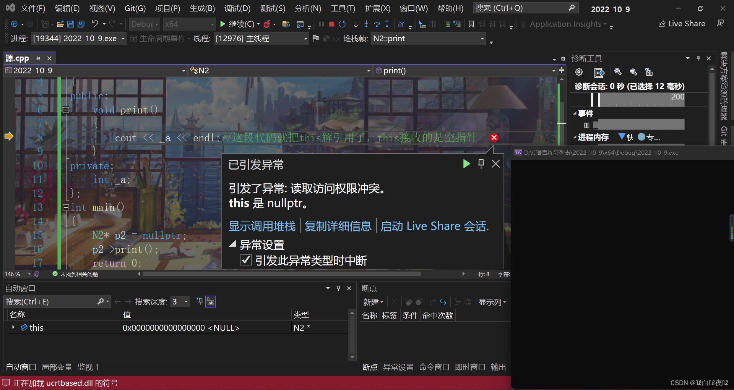The height and width of the screenshot is (390, 734).
Task: Switch to the 输出 tab
Action: point(499,367)
